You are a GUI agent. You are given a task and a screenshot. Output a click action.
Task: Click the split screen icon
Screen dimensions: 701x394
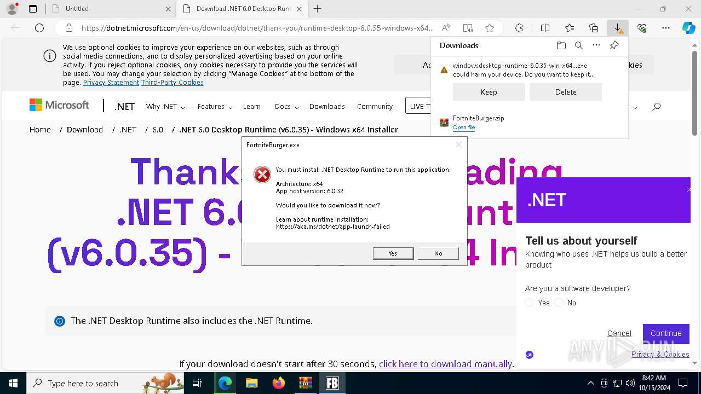click(x=545, y=28)
